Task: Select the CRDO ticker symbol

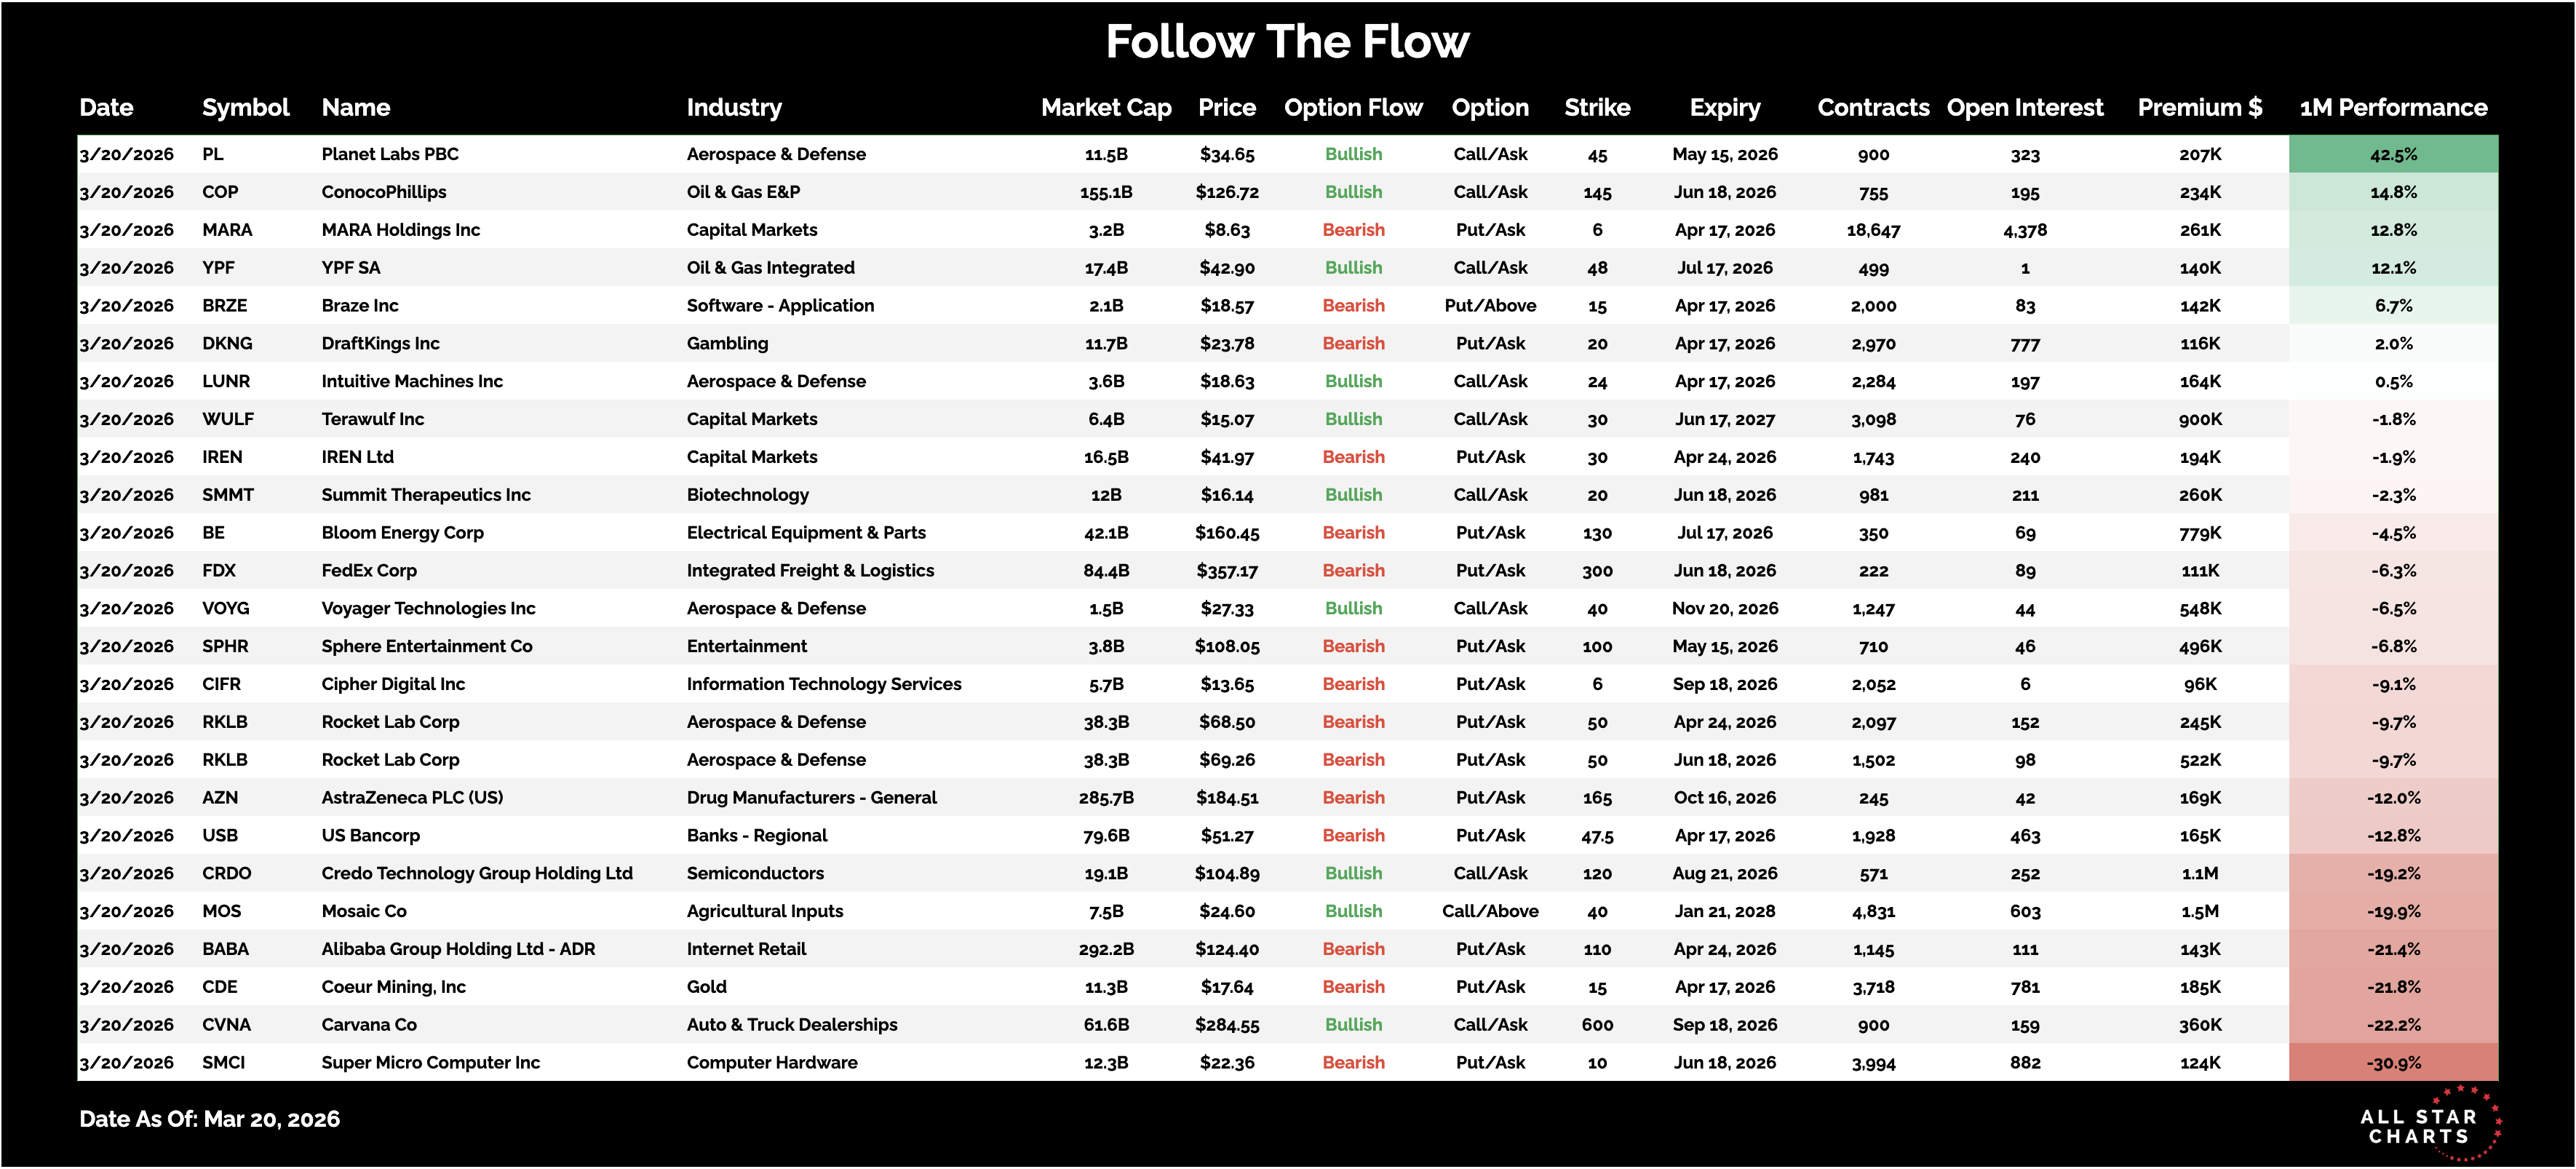Action: point(226,874)
